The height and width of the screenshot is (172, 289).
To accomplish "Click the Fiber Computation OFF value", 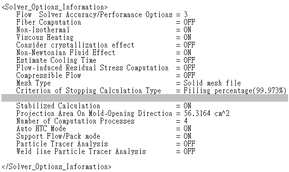I will point(189,22).
